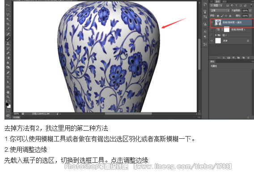Screen dimensions: 254x174
Task: Select the Gradient tool
Action: 8,58
